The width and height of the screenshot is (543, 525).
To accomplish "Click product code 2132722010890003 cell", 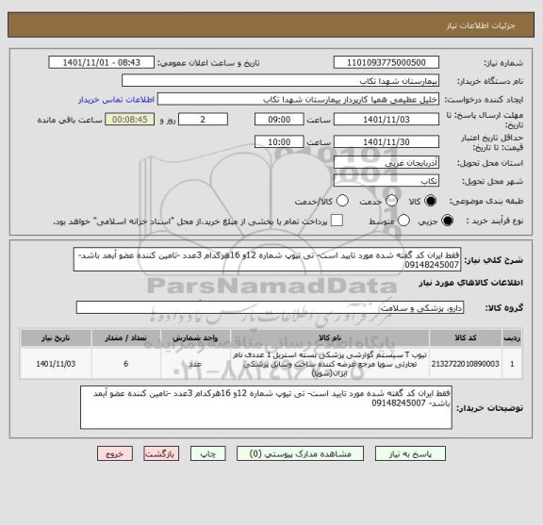I will pos(466,364).
